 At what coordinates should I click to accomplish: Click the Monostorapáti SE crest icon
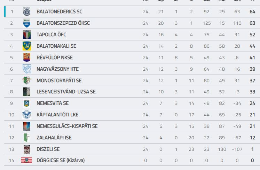tap(27, 80)
